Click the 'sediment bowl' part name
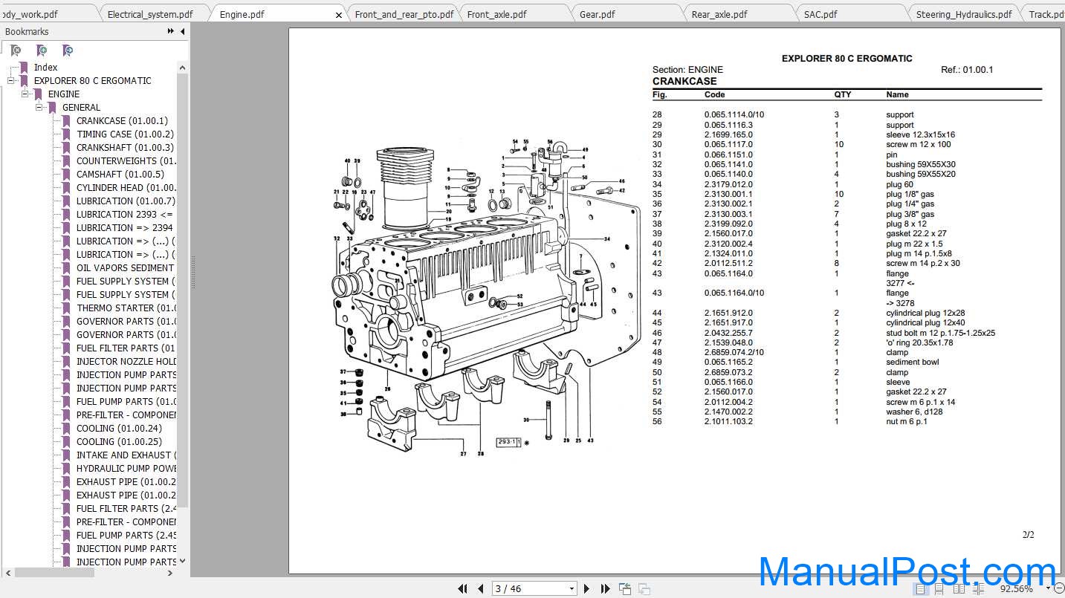1065x598 pixels. click(912, 362)
